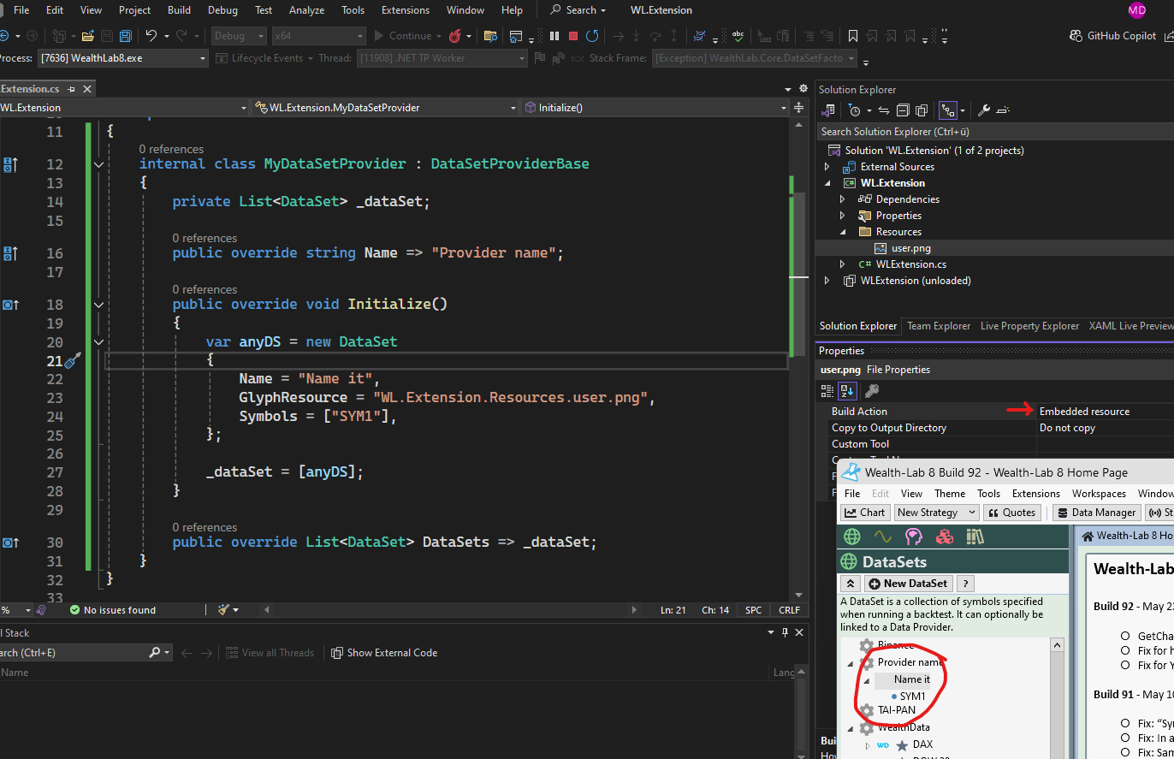1174x759 pixels.
Task: Open the WL.Extension.MyDataSetProvider type dropdown
Action: 387,108
